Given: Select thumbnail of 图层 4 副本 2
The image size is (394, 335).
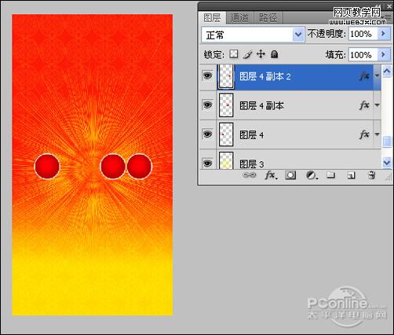Looking at the screenshot, I should 226,76.
